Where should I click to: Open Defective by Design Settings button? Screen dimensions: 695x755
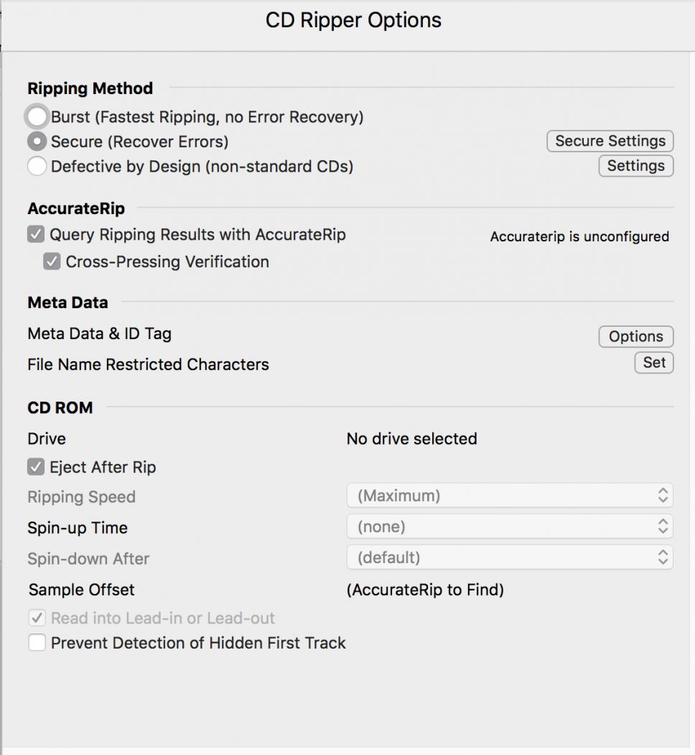coord(635,166)
